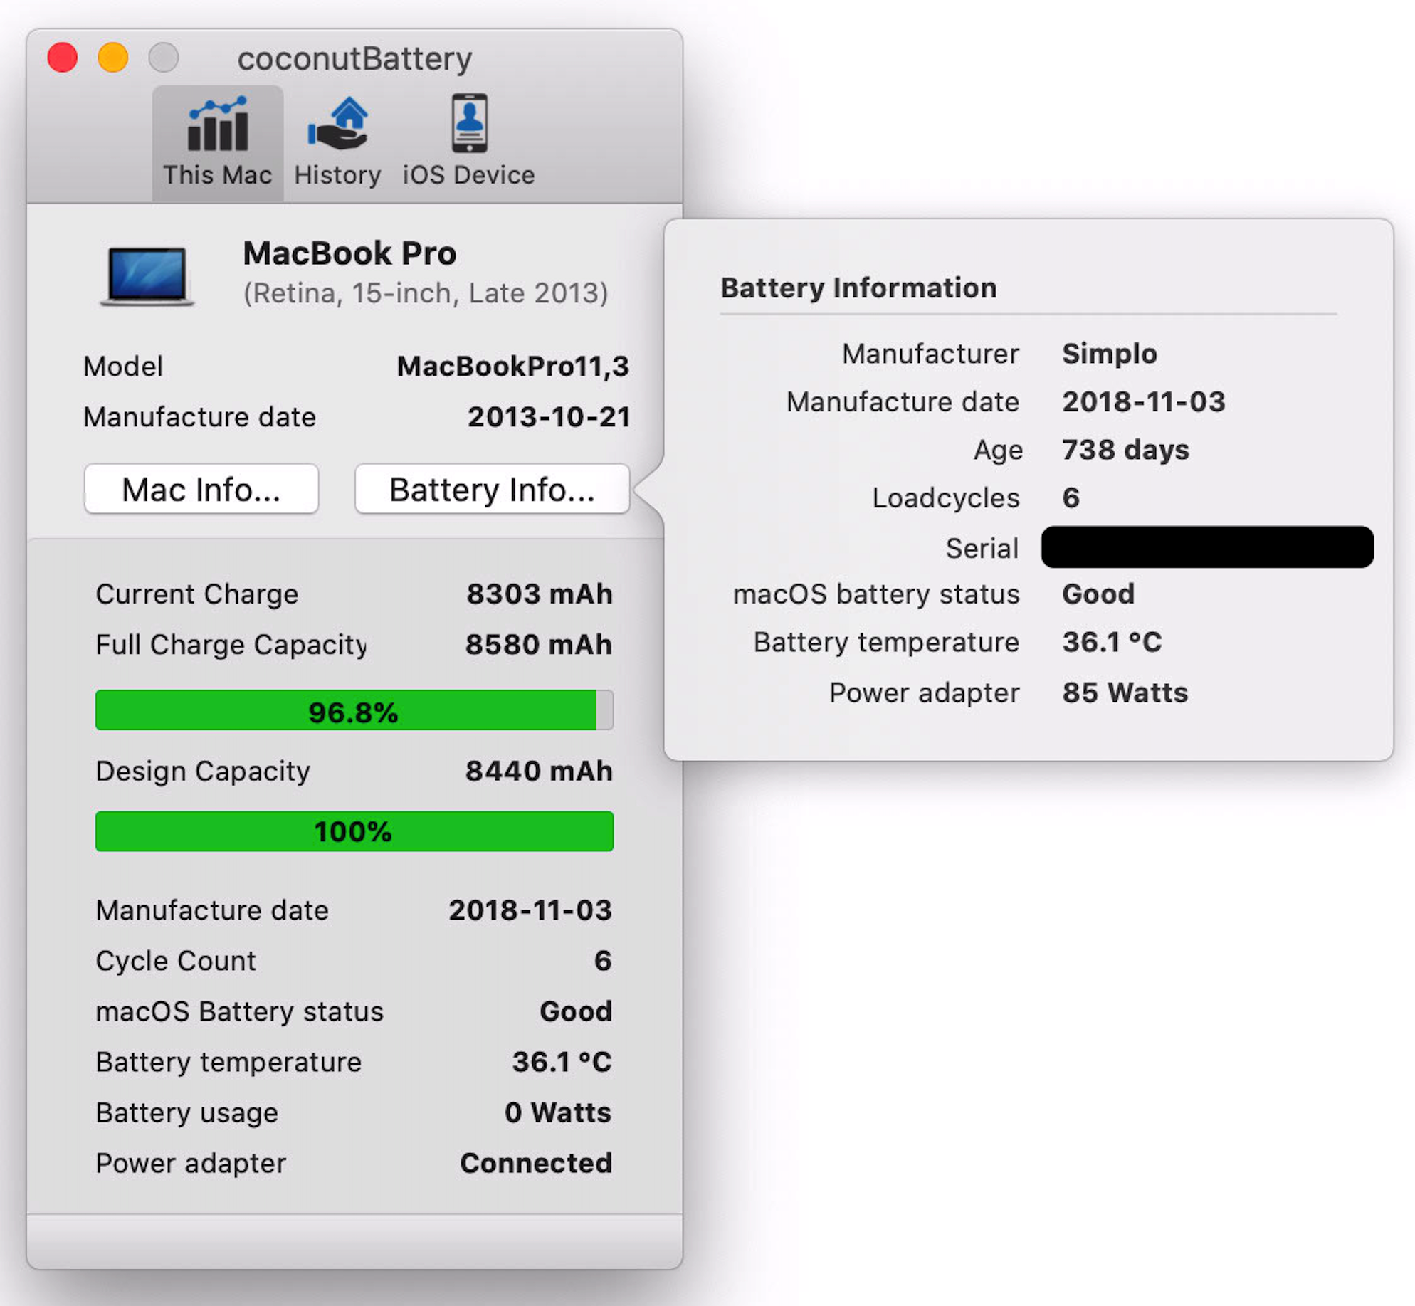Select the popover Power adapter 85 Watts value

pos(1125,693)
